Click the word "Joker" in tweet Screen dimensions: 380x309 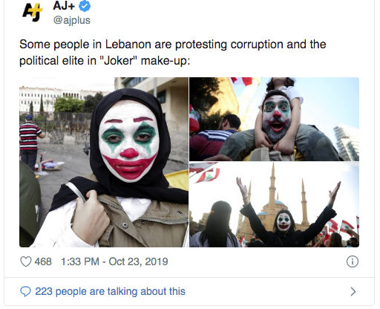point(119,61)
